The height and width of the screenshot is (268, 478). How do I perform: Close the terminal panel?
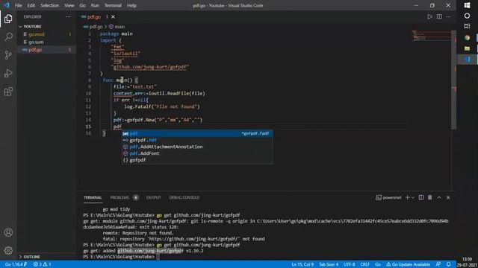pyautogui.click(x=448, y=197)
